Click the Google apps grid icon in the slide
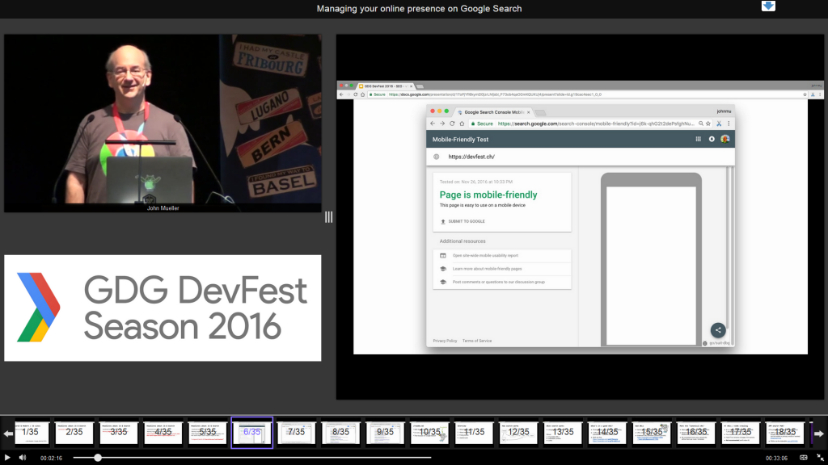 coord(698,139)
